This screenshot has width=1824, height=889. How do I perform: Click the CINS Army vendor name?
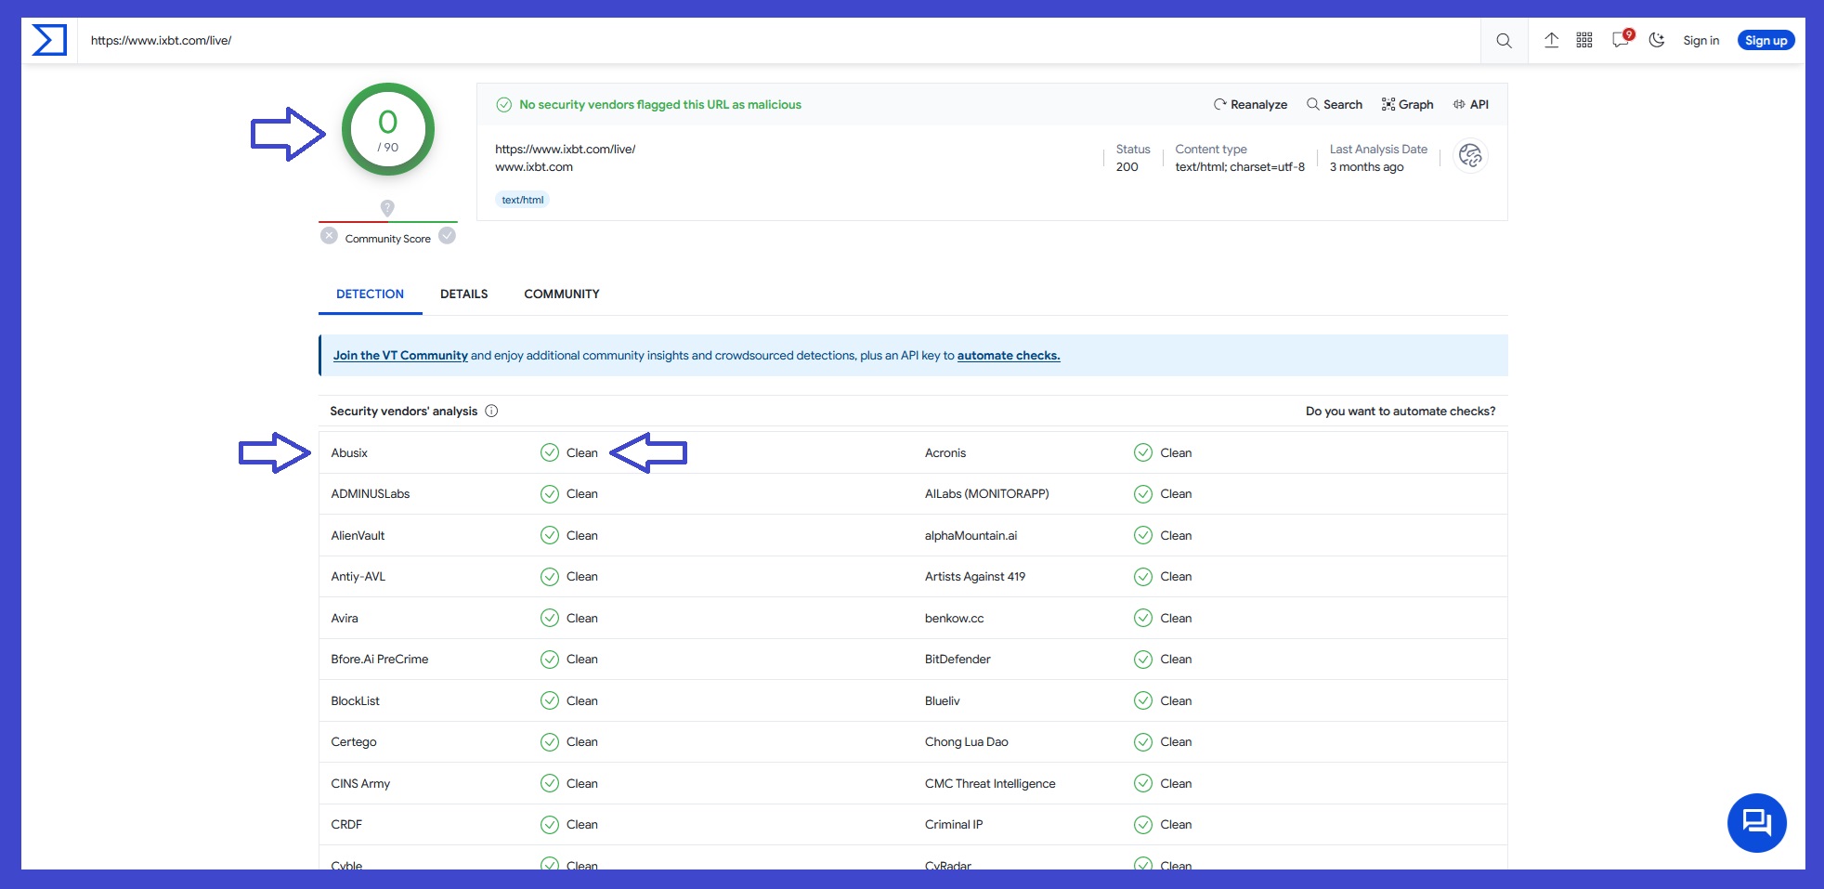pyautogui.click(x=360, y=784)
